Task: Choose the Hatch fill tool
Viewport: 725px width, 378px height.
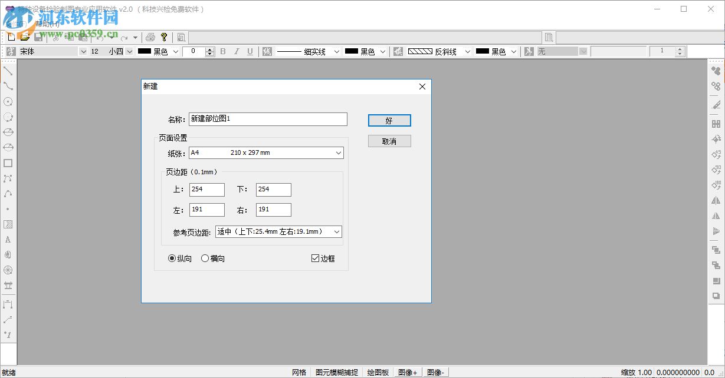Action: click(x=7, y=224)
